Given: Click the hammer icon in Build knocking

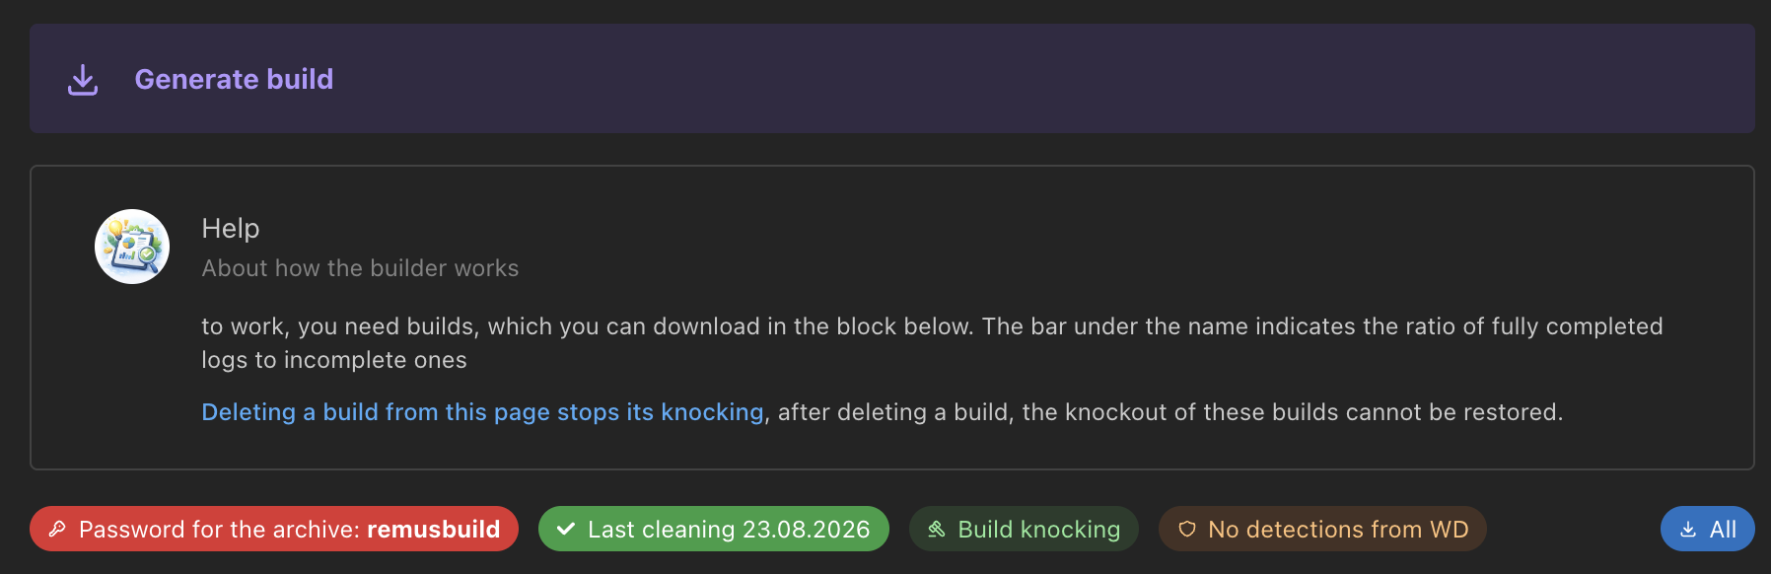Looking at the screenshot, I should tap(937, 530).
